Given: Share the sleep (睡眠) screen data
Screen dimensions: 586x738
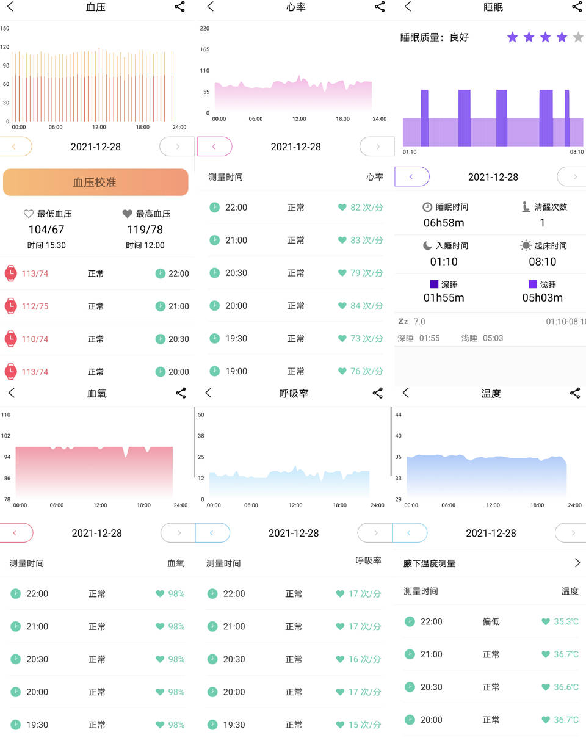Looking at the screenshot, I should click(577, 7).
